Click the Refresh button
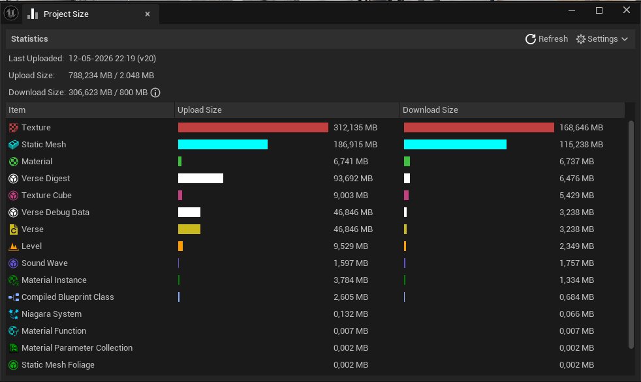641x382 pixels. point(546,38)
